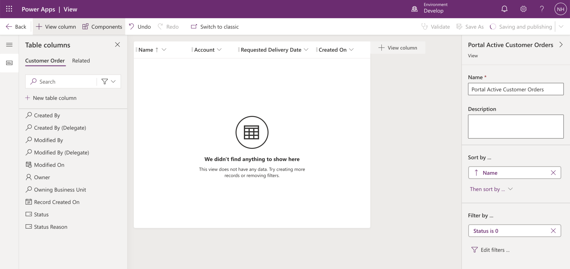The height and width of the screenshot is (269, 570).
Task: Open the app launcher waffle icon
Action: tap(9, 9)
